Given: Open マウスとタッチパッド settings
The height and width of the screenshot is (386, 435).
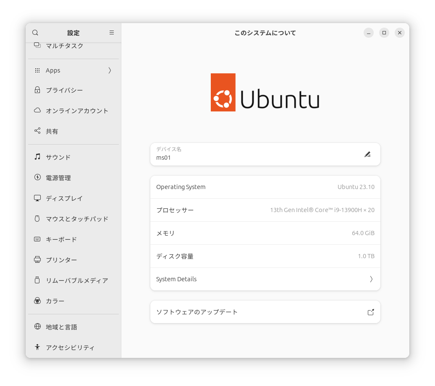Looking at the screenshot, I should [73, 219].
